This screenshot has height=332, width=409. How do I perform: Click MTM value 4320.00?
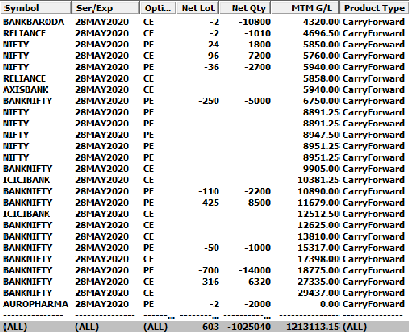pos(321,22)
